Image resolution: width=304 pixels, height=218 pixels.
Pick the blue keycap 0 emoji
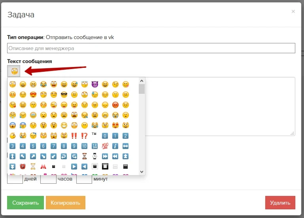click(105, 136)
